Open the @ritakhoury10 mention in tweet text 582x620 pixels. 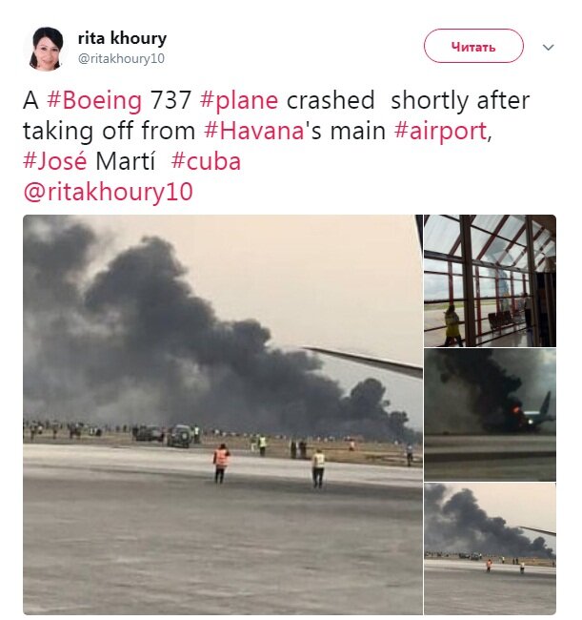pos(108,192)
